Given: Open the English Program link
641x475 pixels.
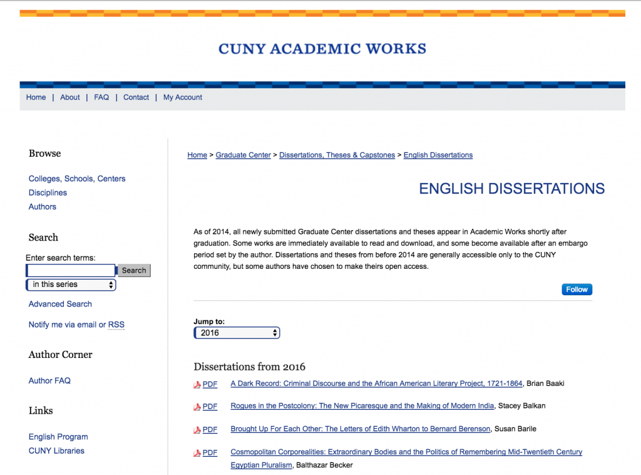Looking at the screenshot, I should coord(58,437).
